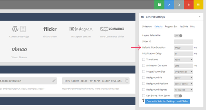Screen dimensions: 206x110
Task: Click the rev_slider shortcode field
Action: pos(96,81)
